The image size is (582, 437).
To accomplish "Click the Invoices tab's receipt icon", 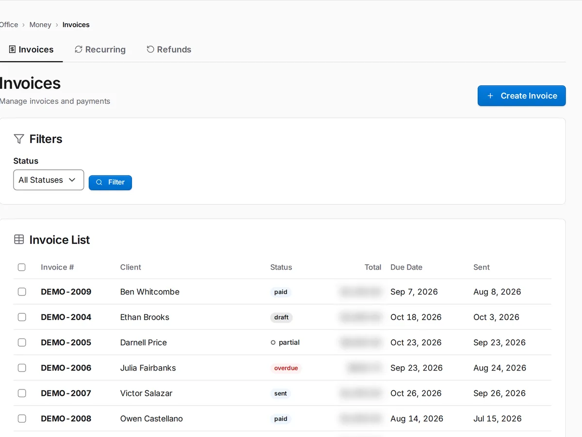I will click(12, 49).
